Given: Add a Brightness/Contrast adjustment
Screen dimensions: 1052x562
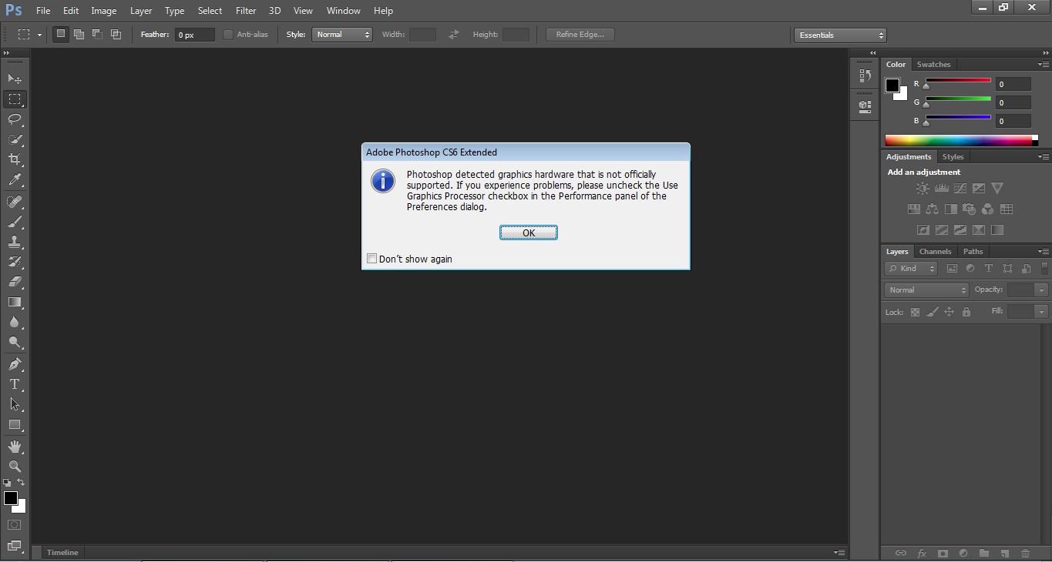Looking at the screenshot, I should click(923, 189).
